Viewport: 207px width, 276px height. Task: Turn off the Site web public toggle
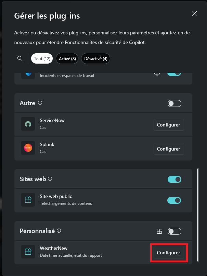[x=174, y=200]
